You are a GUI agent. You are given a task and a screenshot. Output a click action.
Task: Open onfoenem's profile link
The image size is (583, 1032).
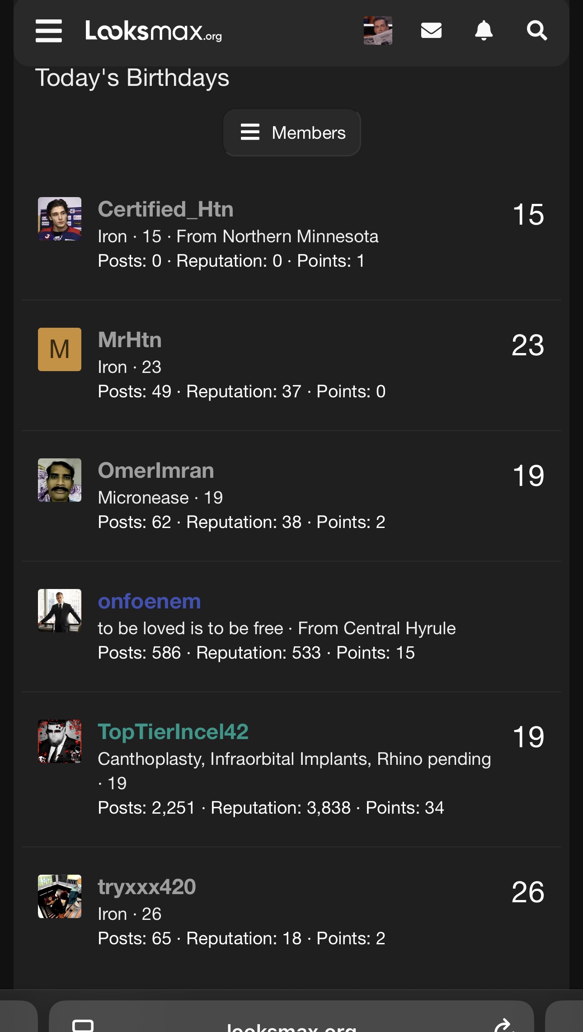coord(149,601)
